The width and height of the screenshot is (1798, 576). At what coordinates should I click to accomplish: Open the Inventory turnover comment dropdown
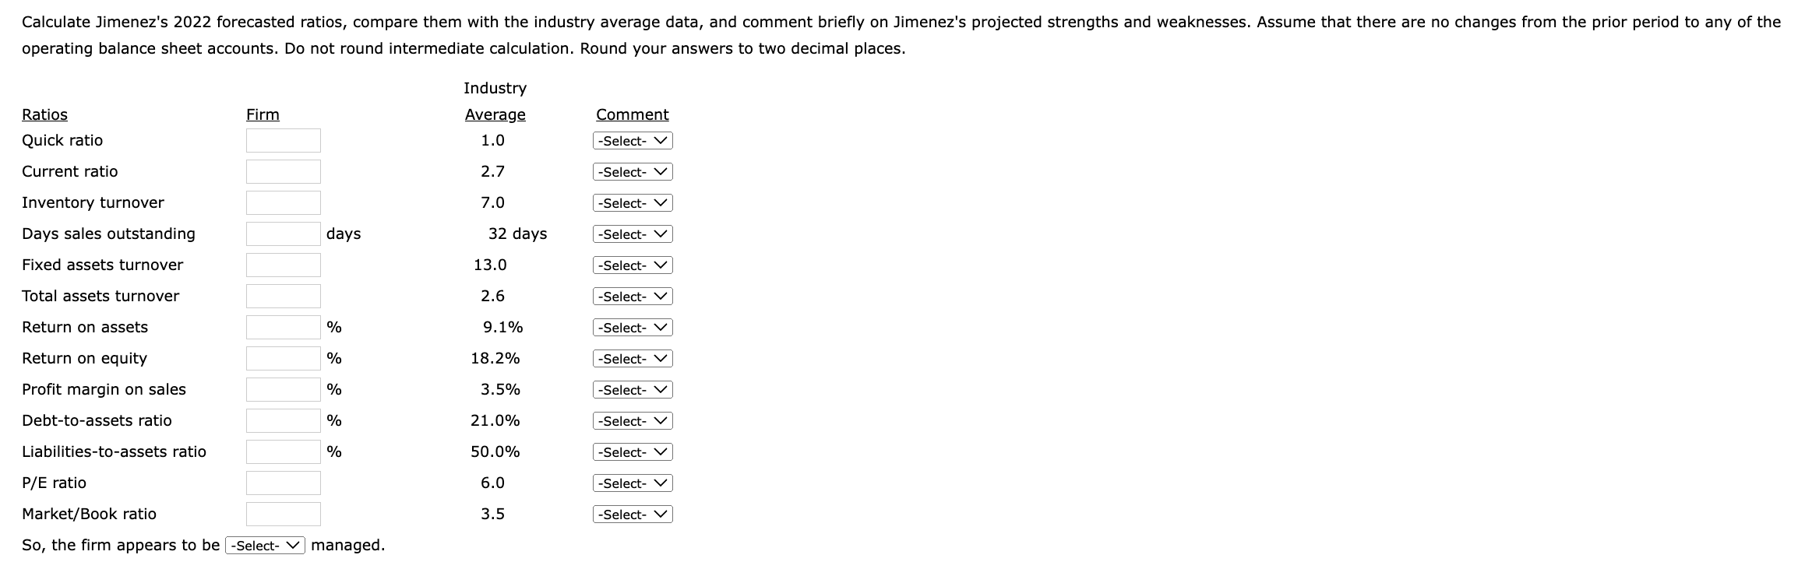[x=630, y=202]
